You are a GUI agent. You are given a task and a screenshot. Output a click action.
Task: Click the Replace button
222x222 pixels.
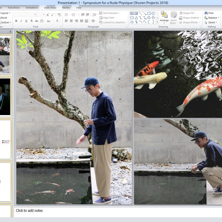(212, 17)
